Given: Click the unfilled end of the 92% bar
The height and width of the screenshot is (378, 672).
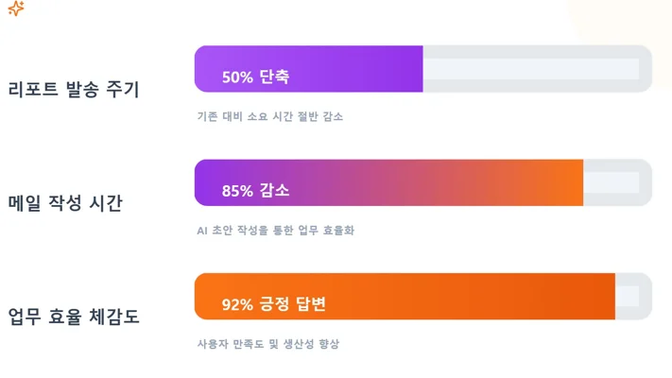Looking at the screenshot, I should click(630, 296).
